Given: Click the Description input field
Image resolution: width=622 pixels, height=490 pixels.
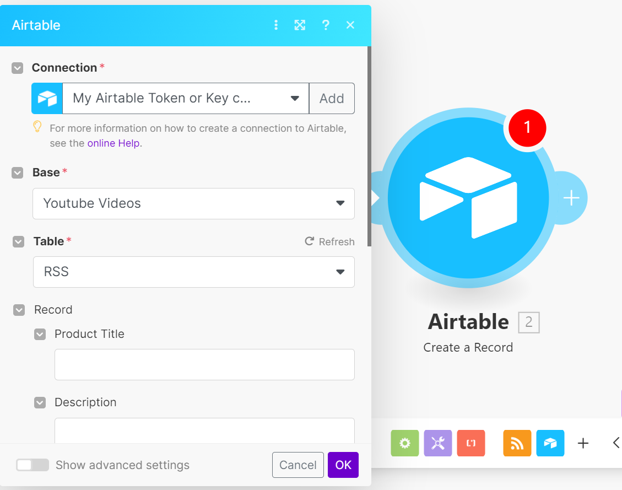Looking at the screenshot, I should [205, 431].
